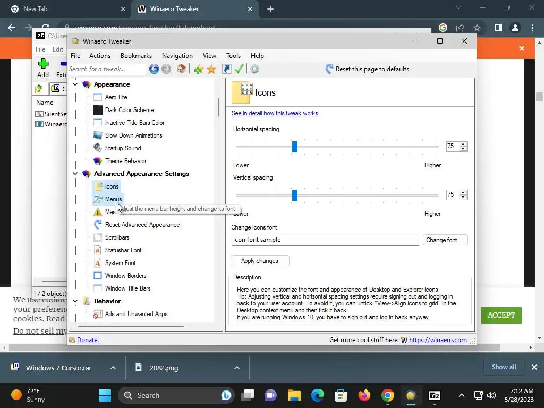This screenshot has height=408, width=544.
Task: Bookmark this page star in Chrome
Action: pyautogui.click(x=477, y=28)
